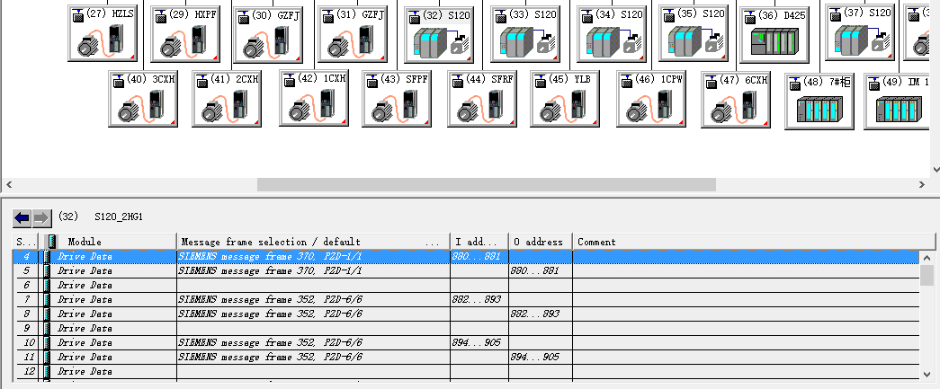Click the Message frame selection / default header

coord(313,242)
